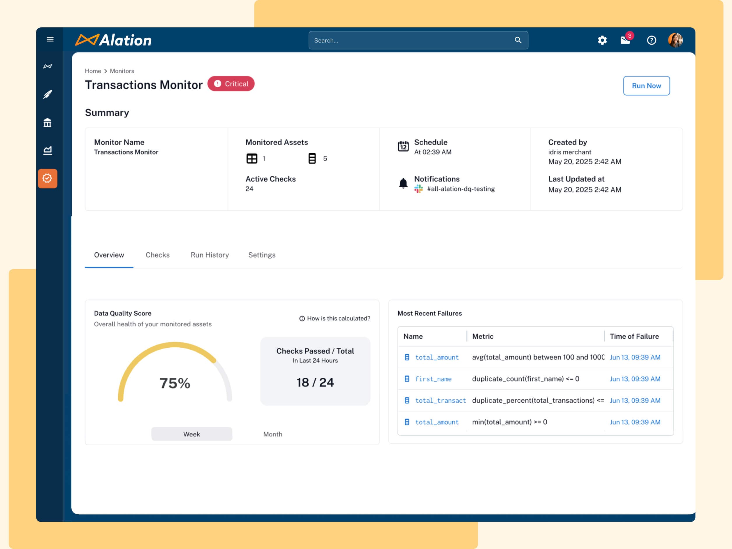Click the Run Now button
This screenshot has width=732, height=549.
[x=646, y=85]
